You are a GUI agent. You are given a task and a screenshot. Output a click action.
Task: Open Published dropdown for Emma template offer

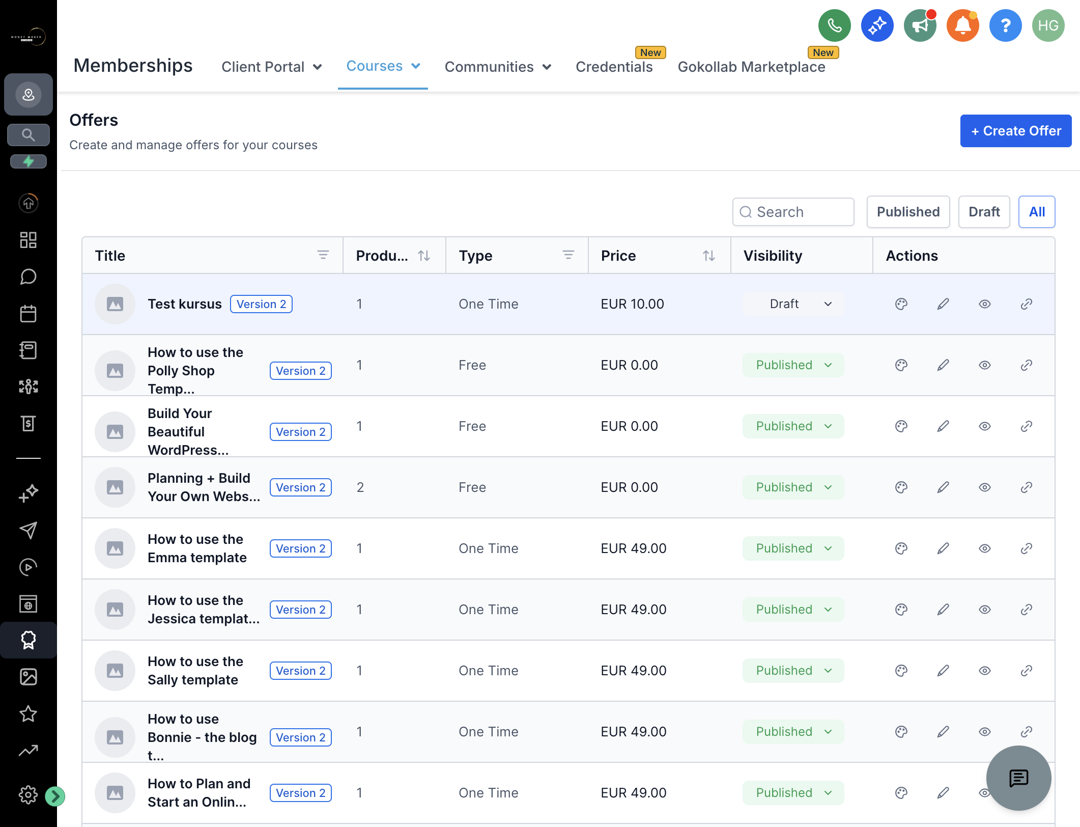tap(793, 548)
